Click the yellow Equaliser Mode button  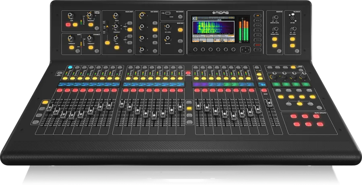107,42
